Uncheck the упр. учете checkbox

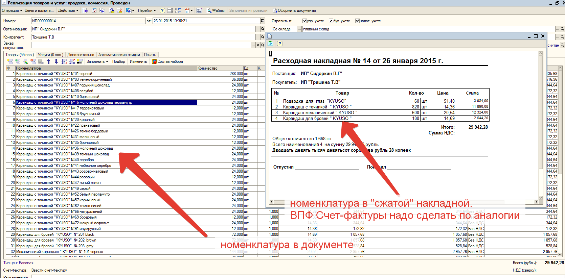point(304,21)
